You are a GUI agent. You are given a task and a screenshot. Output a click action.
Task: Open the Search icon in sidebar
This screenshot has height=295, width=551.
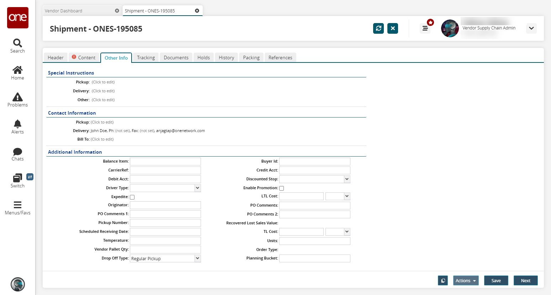[17, 43]
